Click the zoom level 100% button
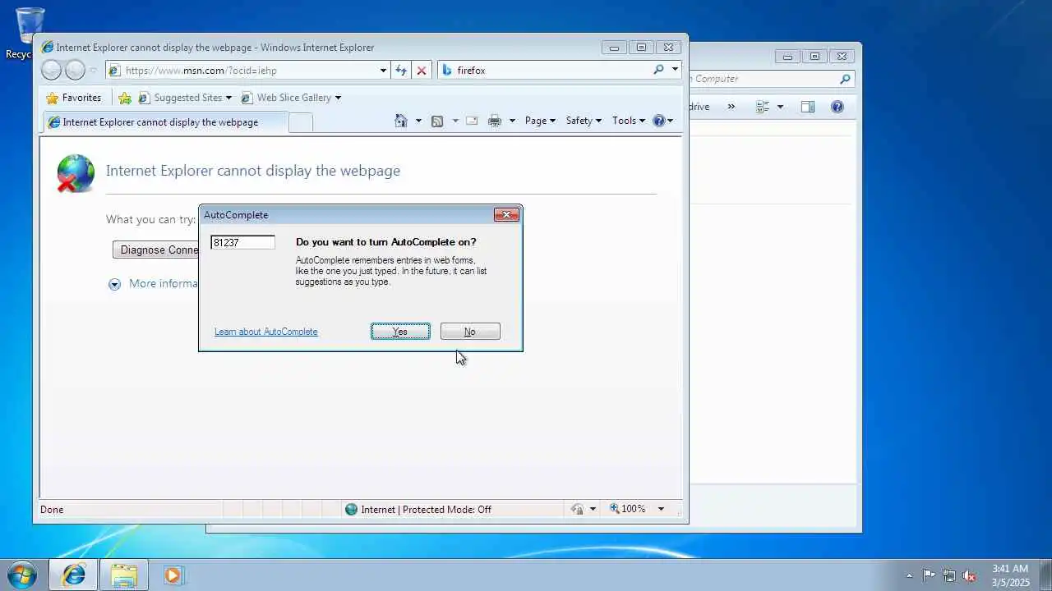The width and height of the screenshot is (1052, 591). (628, 509)
